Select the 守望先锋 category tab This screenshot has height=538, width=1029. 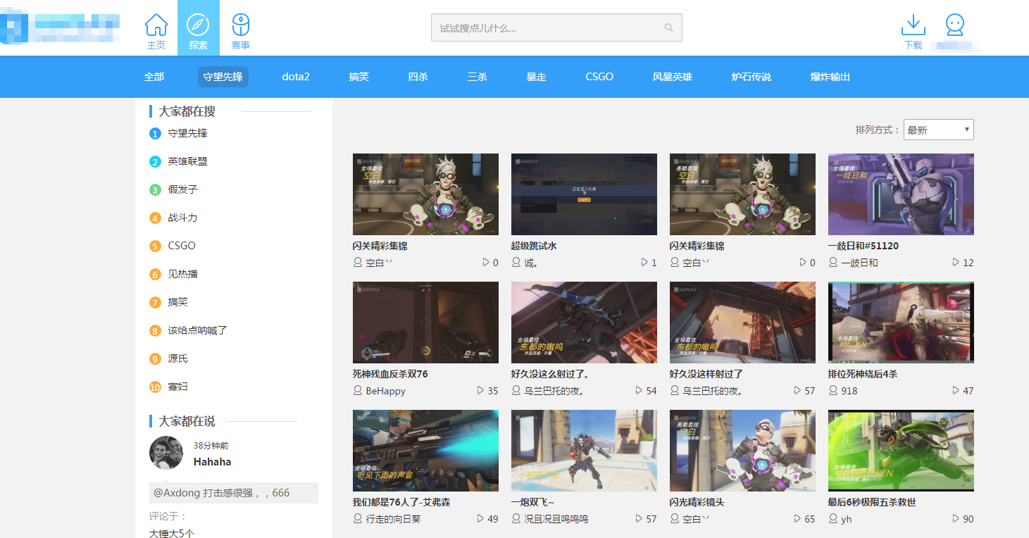click(x=223, y=77)
